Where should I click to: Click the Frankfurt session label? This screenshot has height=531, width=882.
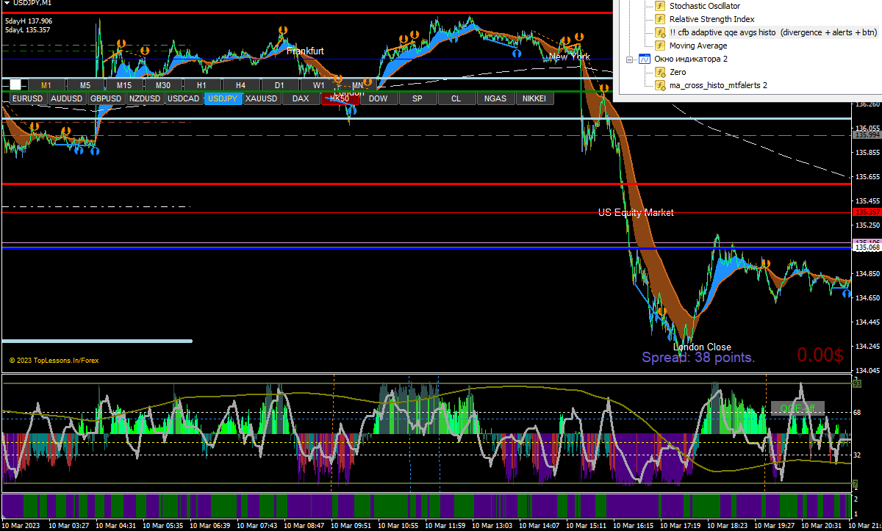(x=305, y=51)
